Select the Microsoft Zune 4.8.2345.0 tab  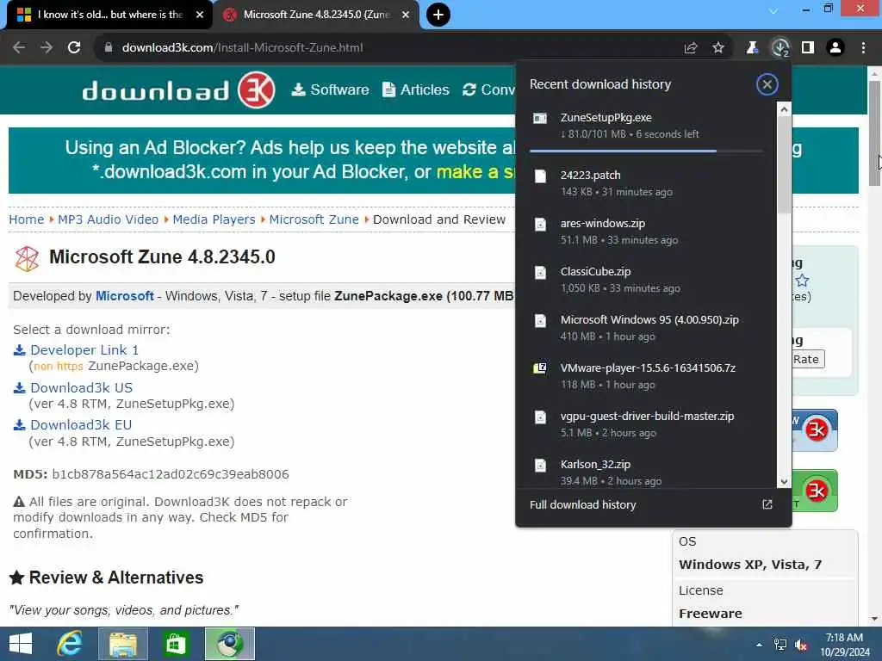(317, 15)
